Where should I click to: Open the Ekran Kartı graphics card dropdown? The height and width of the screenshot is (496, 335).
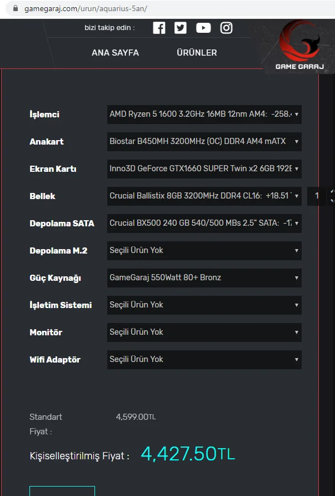pos(204,168)
